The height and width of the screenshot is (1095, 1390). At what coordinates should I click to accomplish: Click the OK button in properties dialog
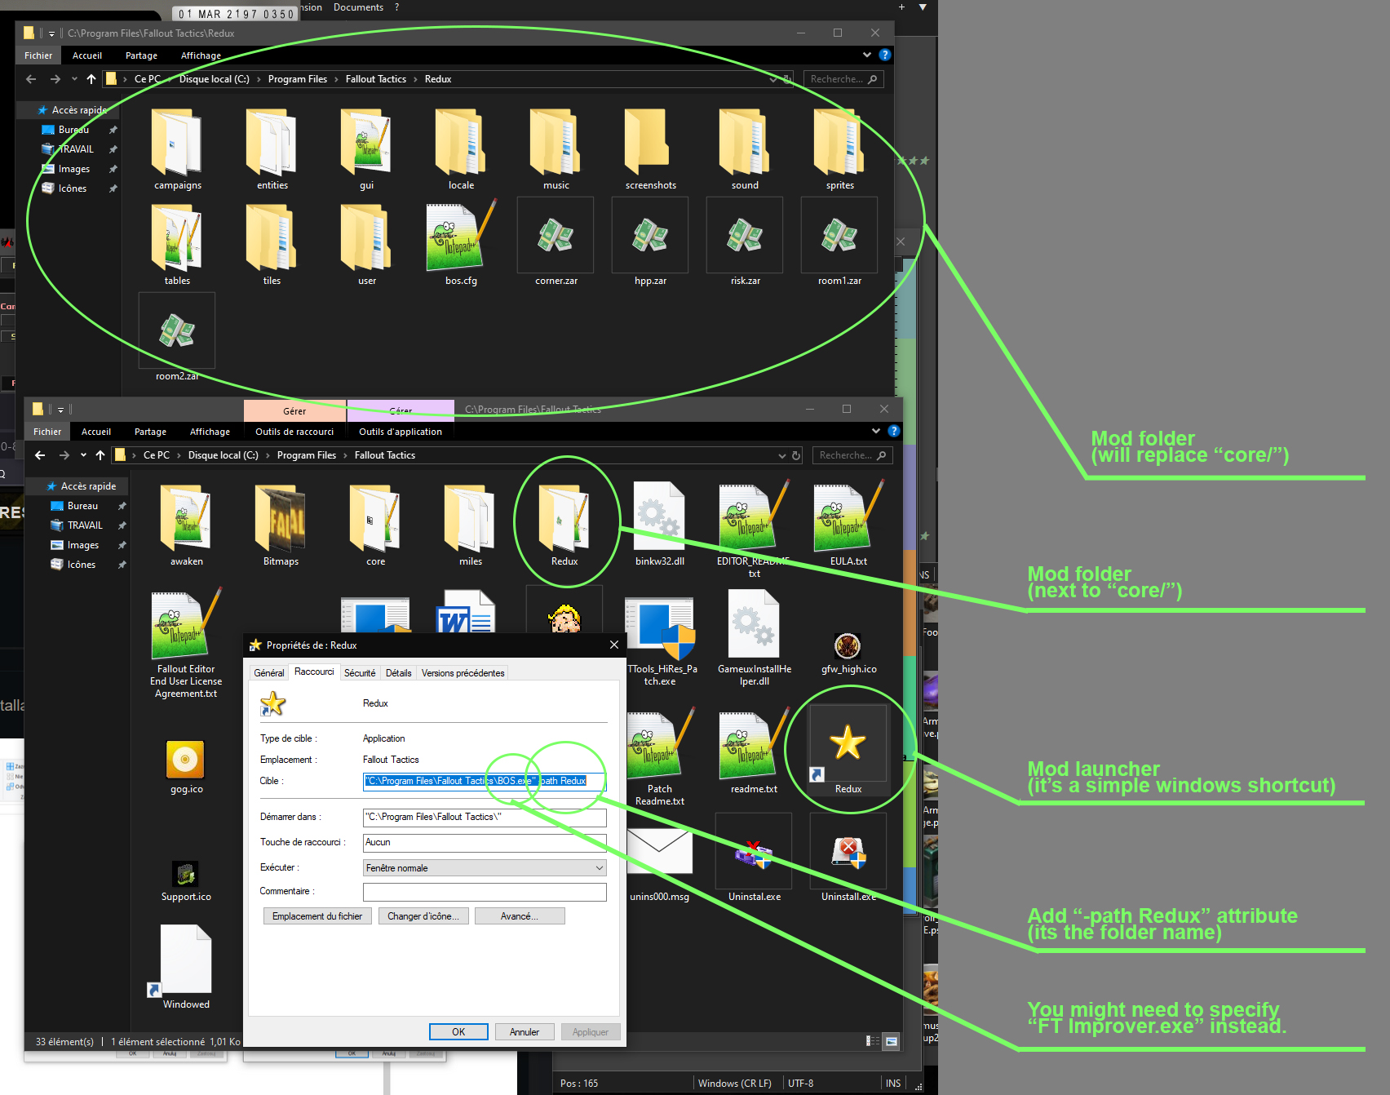click(x=458, y=1032)
